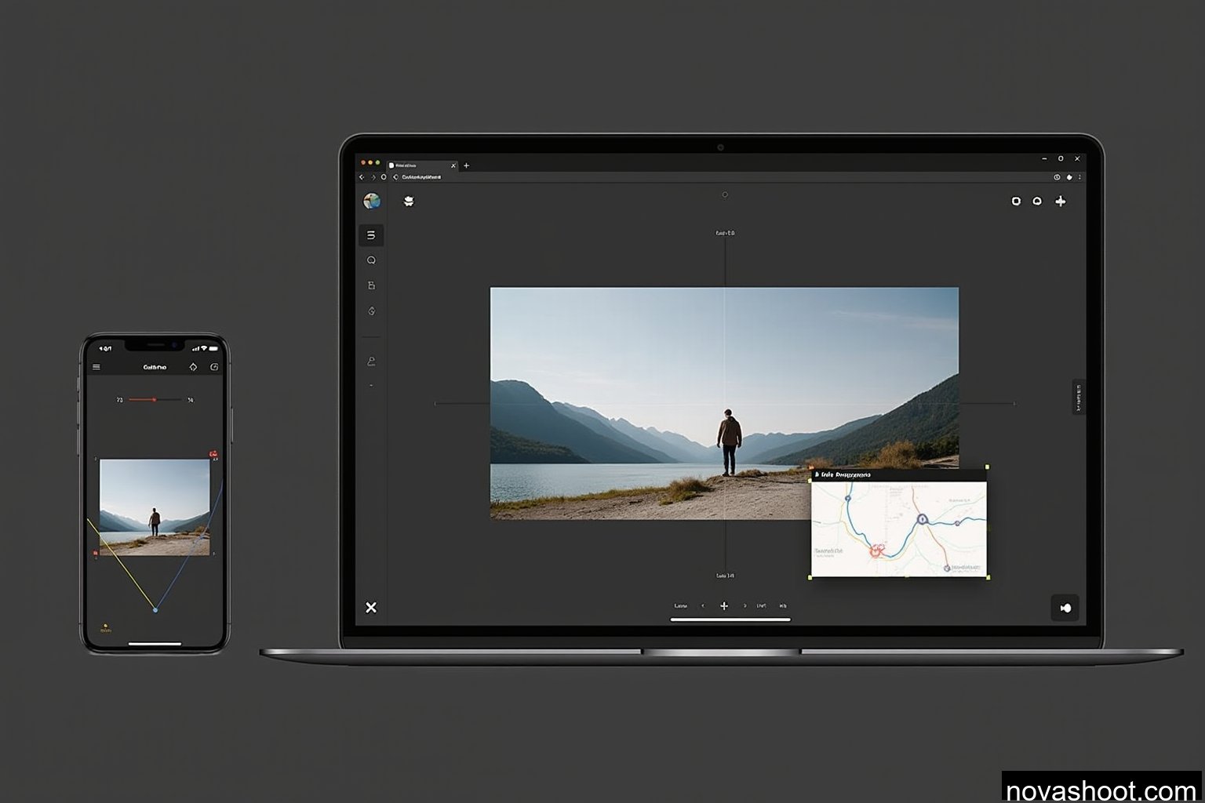Screen dimensions: 1205x803
Task: Click the export icon at the bottom right
Action: pos(1065,608)
